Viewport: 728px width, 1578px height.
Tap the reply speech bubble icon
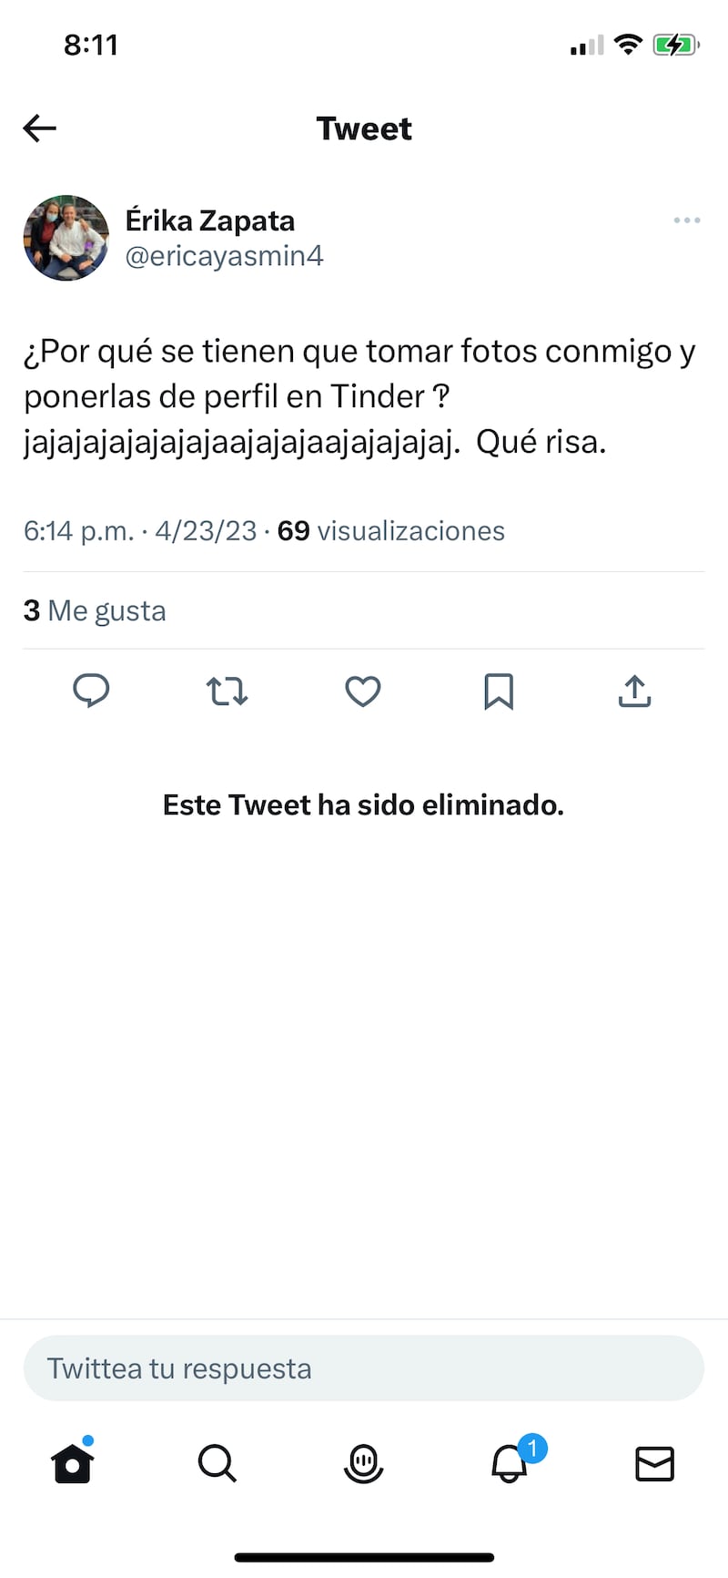[x=91, y=692]
